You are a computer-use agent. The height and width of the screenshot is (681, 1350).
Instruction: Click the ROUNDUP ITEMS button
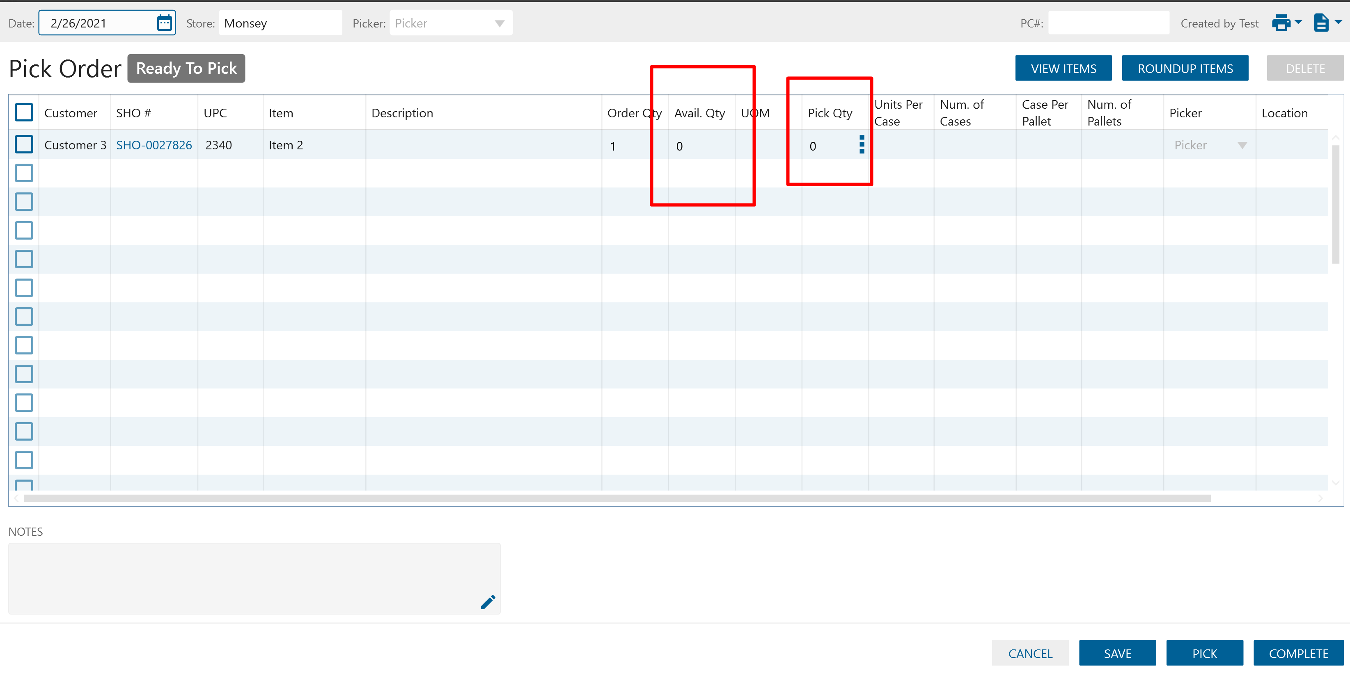pyautogui.click(x=1185, y=69)
